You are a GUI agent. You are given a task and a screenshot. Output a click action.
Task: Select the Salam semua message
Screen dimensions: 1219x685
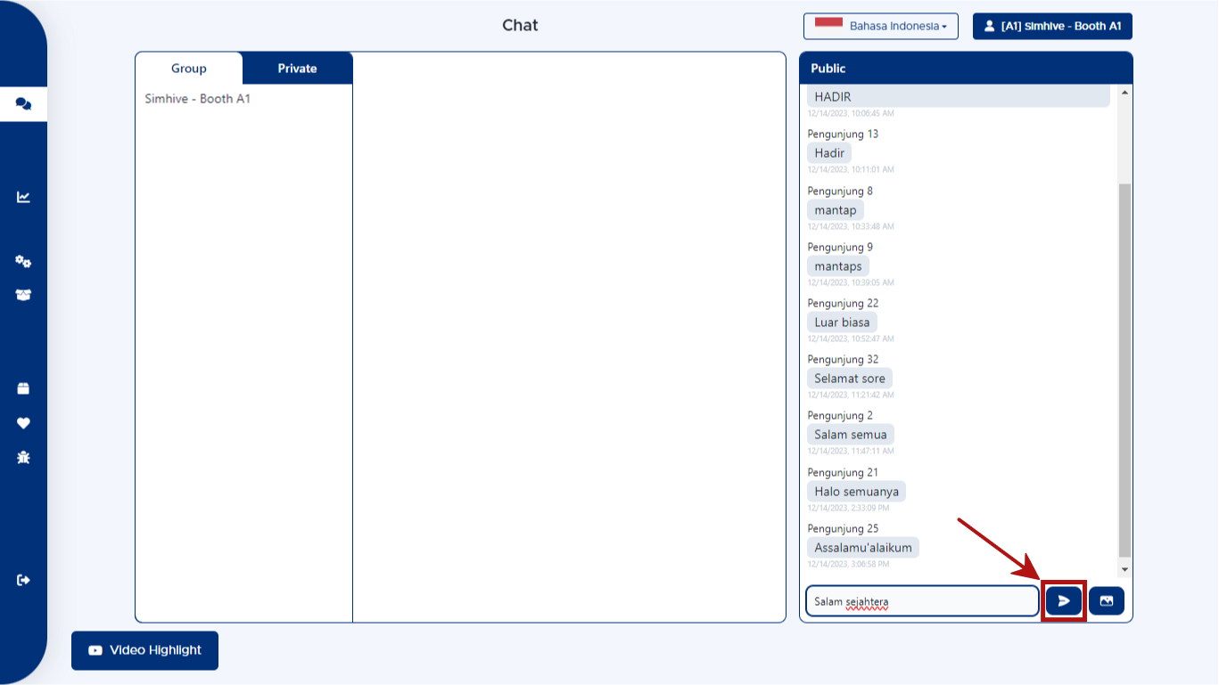click(x=851, y=435)
